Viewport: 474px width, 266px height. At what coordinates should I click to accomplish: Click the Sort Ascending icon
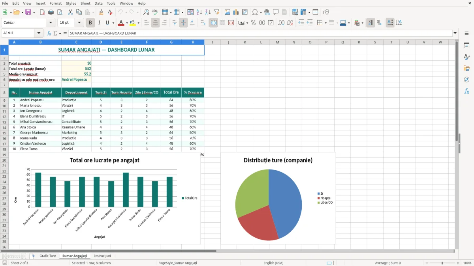(199, 12)
